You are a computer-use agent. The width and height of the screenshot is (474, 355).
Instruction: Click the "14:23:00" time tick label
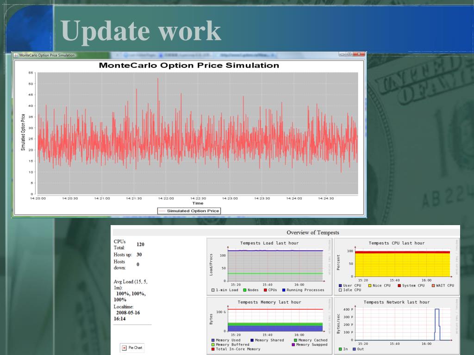point(230,199)
